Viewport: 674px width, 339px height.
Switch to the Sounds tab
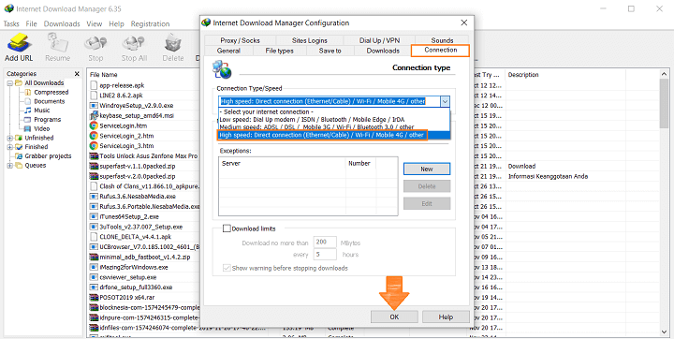click(442, 40)
